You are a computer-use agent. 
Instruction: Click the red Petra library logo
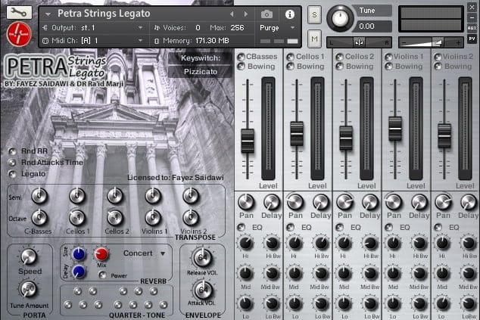click(19, 34)
